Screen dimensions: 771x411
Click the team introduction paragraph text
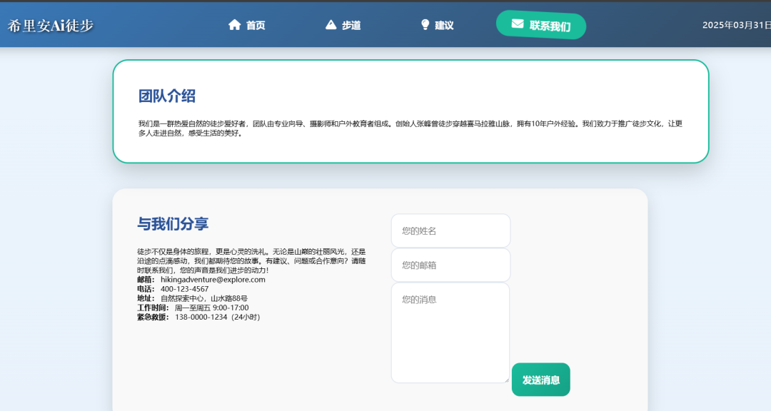point(410,128)
